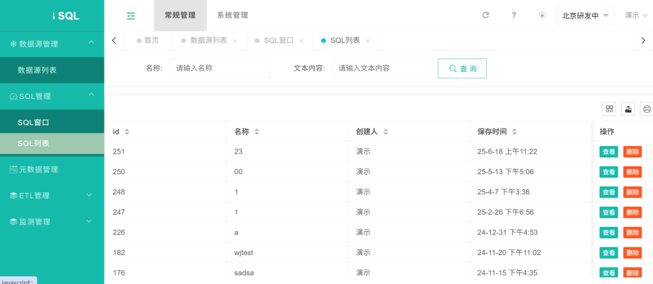
Task: Open the 演示 user menu dropdown
Action: 636,15
